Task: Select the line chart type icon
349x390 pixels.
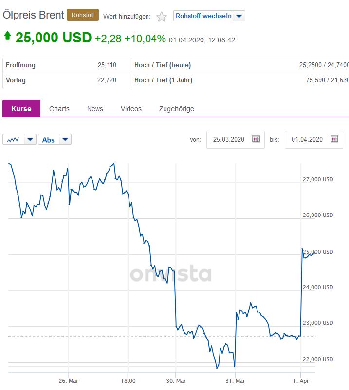Action: [13, 140]
